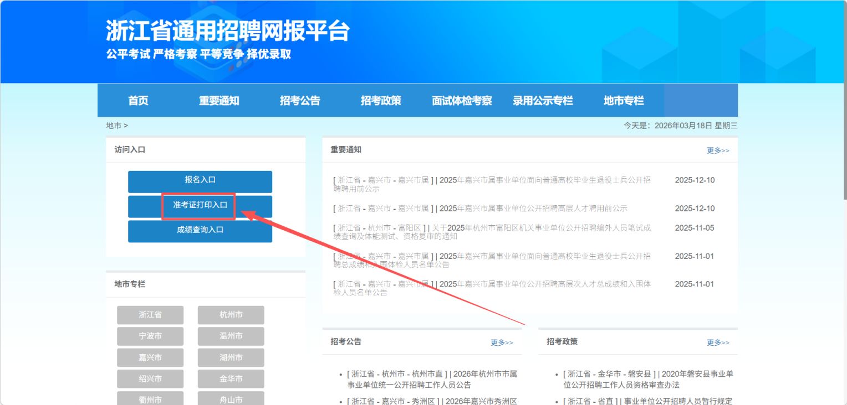Open the 录用公示专栏 menu
Image resolution: width=847 pixels, height=405 pixels.
[544, 100]
